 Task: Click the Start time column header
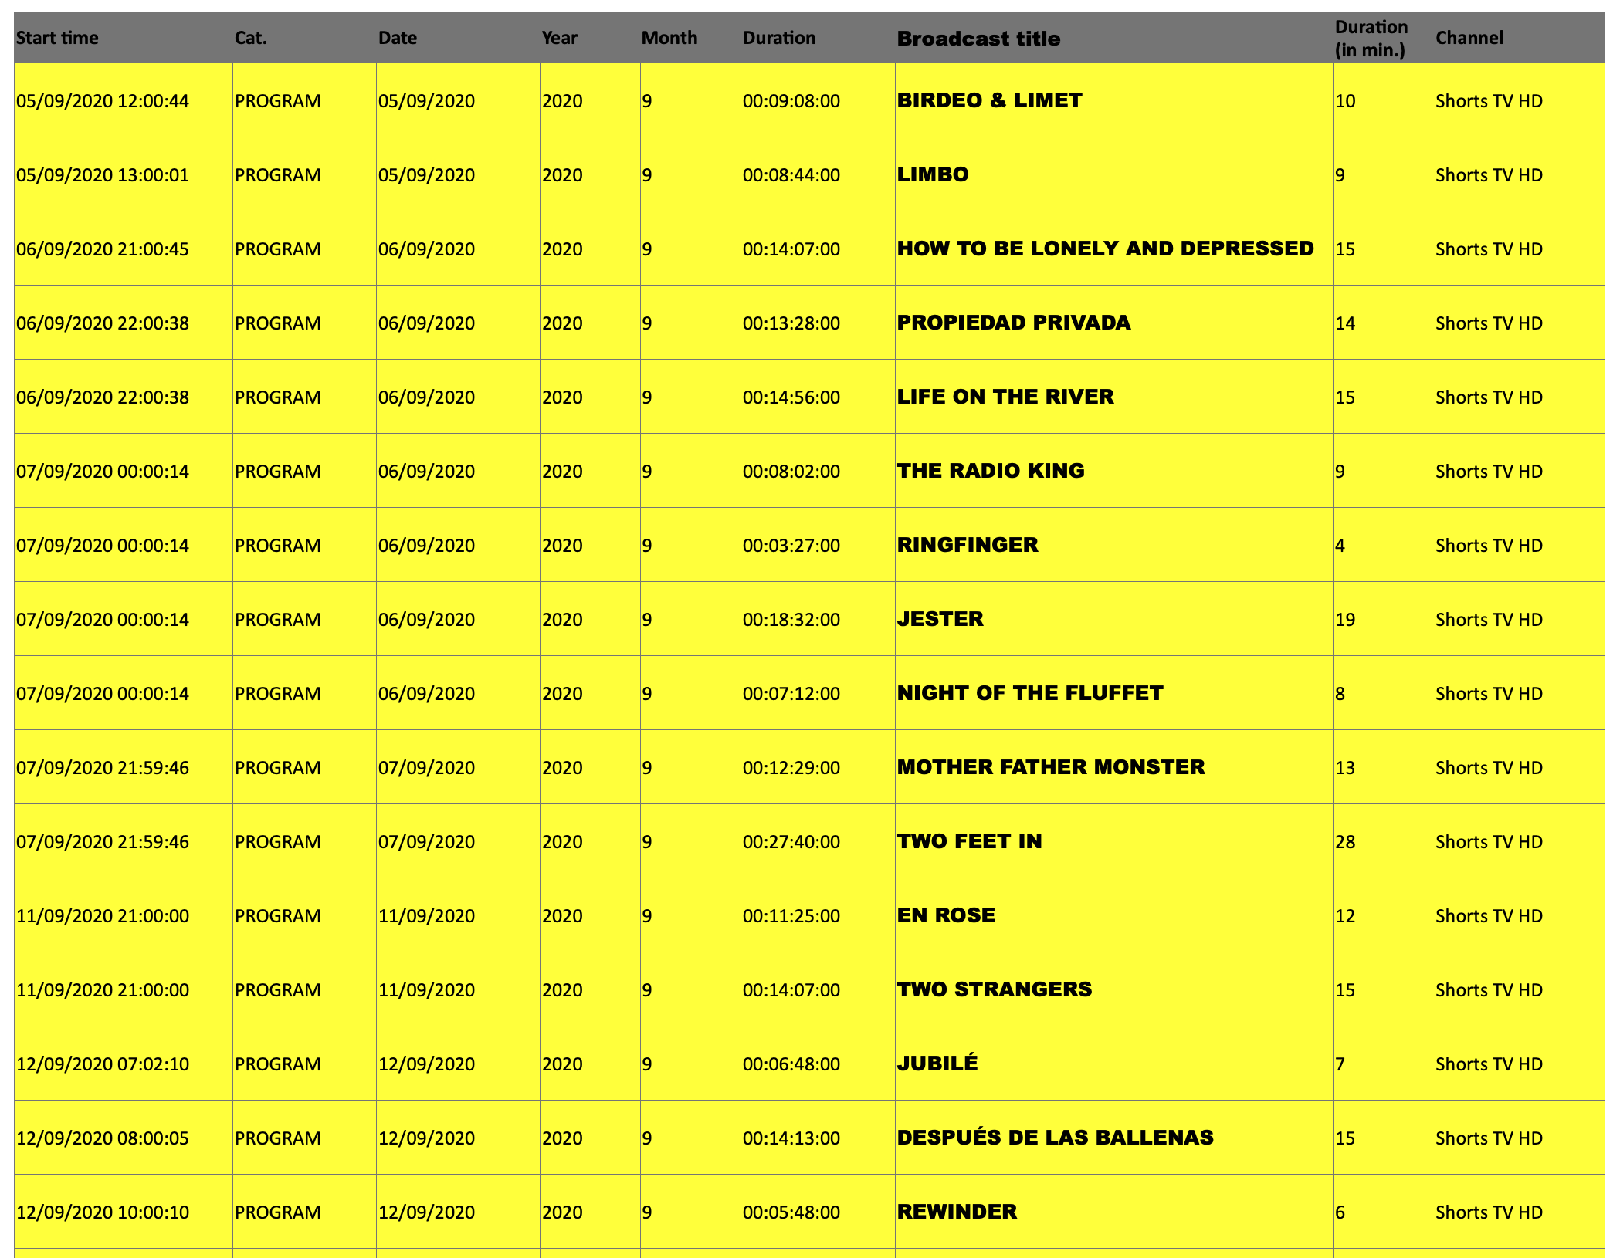point(58,38)
